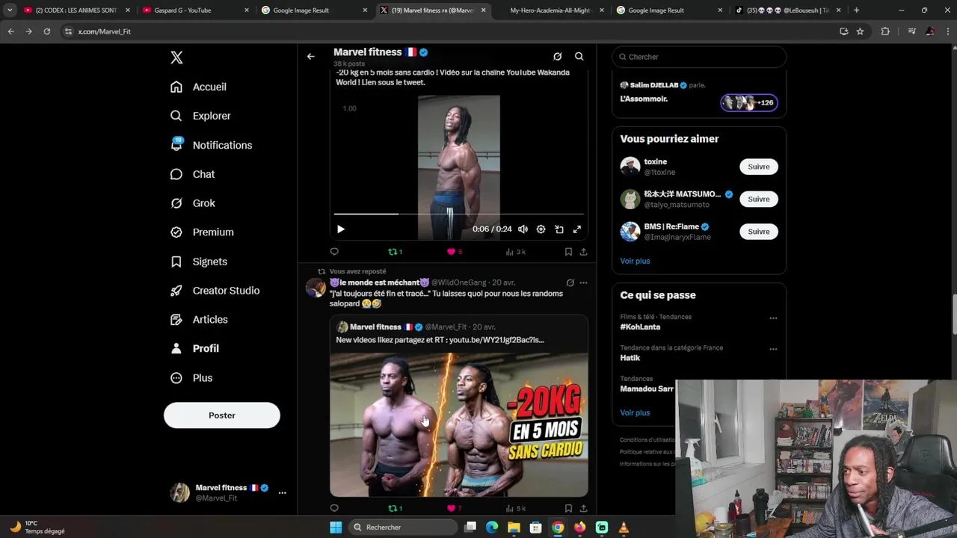
Task: Open the youtu.be link in the quoted post
Action: [x=495, y=340]
